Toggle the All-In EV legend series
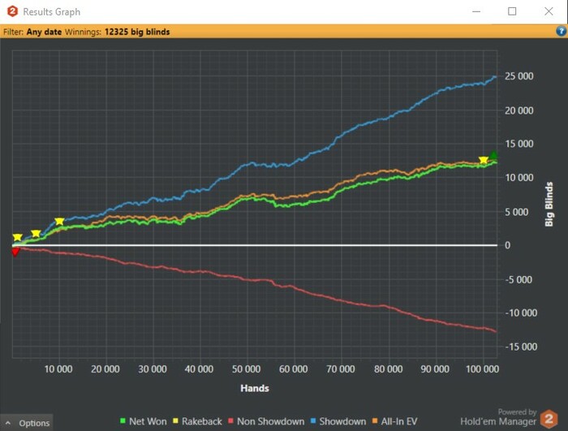Viewport: 568px width, 431px height. (x=395, y=421)
